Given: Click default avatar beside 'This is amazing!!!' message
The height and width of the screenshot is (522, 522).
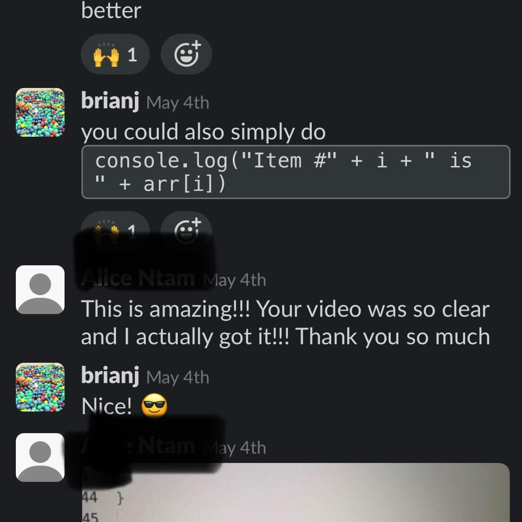Looking at the screenshot, I should click(x=40, y=290).
